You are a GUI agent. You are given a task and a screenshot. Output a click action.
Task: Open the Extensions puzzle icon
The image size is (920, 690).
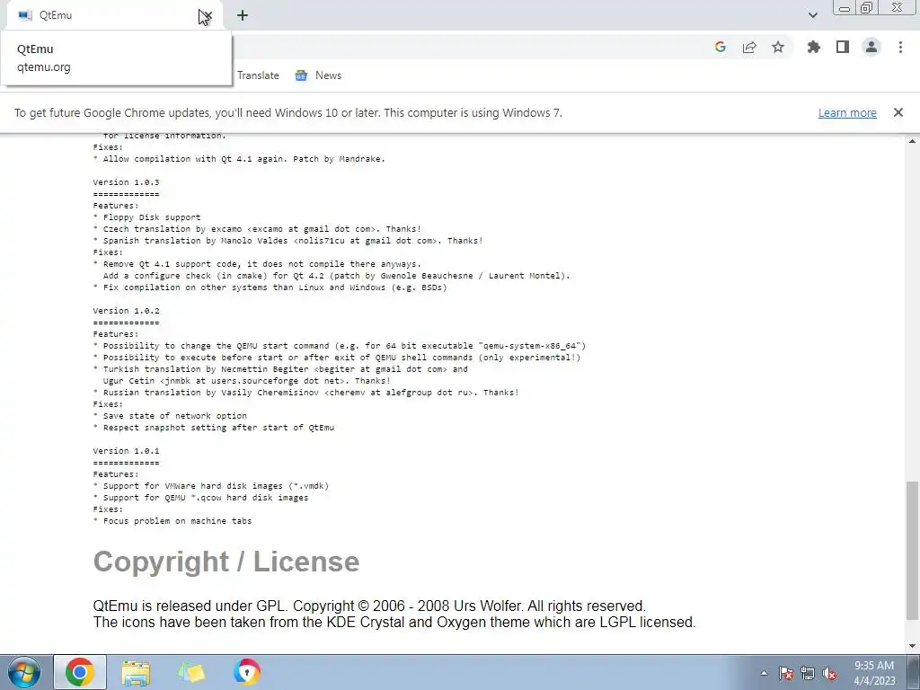pyautogui.click(x=814, y=47)
